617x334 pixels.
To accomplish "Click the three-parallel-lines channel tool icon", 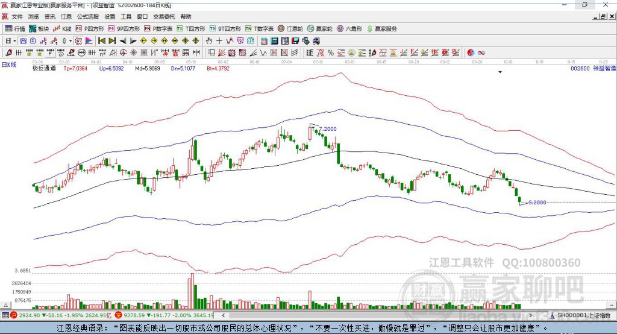I will point(294,53).
